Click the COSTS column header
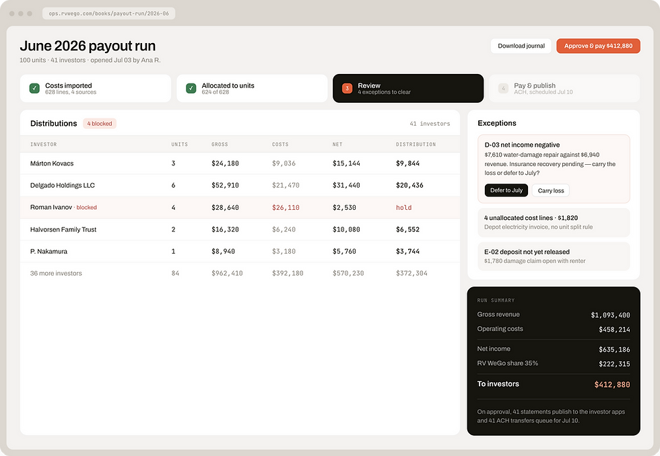 coord(280,144)
